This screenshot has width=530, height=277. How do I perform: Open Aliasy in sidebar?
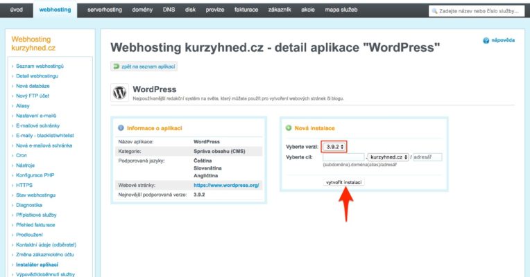[23, 105]
